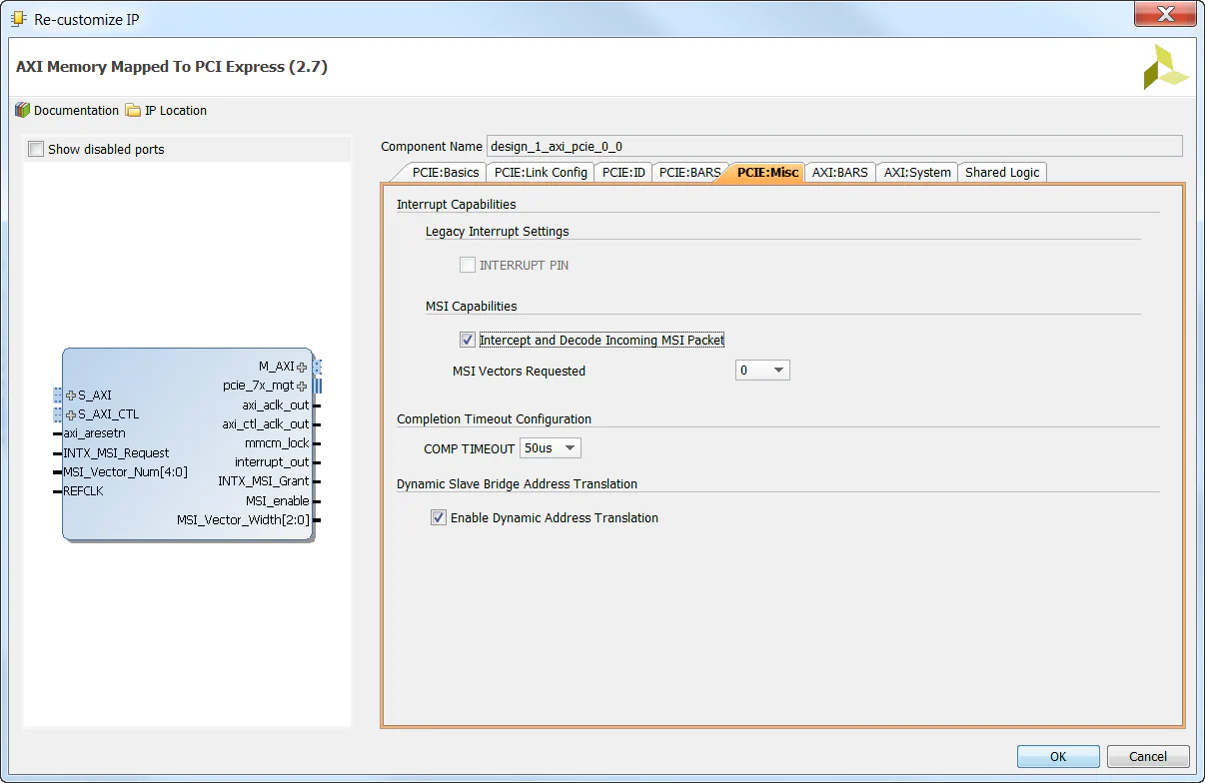The height and width of the screenshot is (783, 1205).
Task: Disable Intercept and Decode Incoming MSI Packet
Action: 467,340
